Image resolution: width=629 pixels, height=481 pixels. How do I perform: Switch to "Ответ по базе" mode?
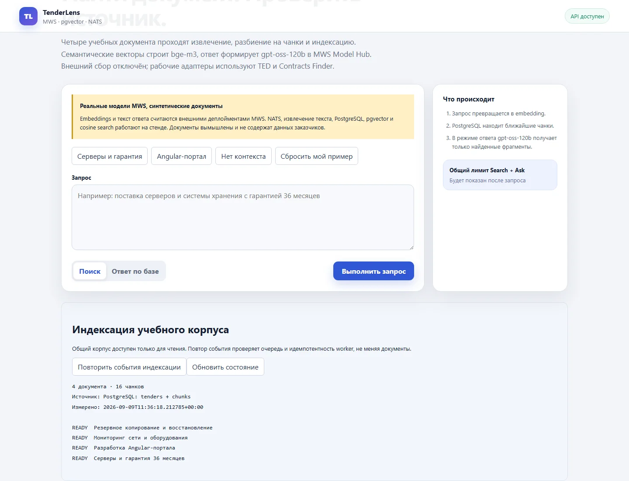tap(135, 271)
